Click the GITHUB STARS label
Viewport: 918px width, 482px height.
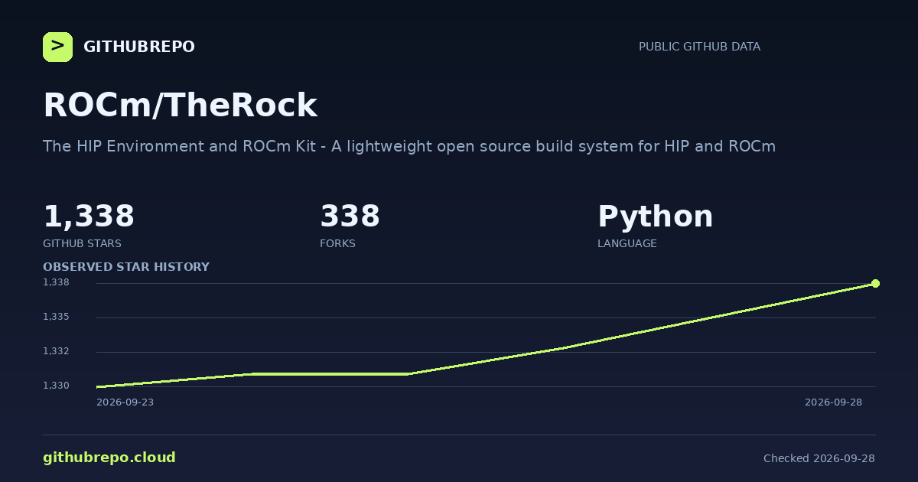click(x=82, y=243)
